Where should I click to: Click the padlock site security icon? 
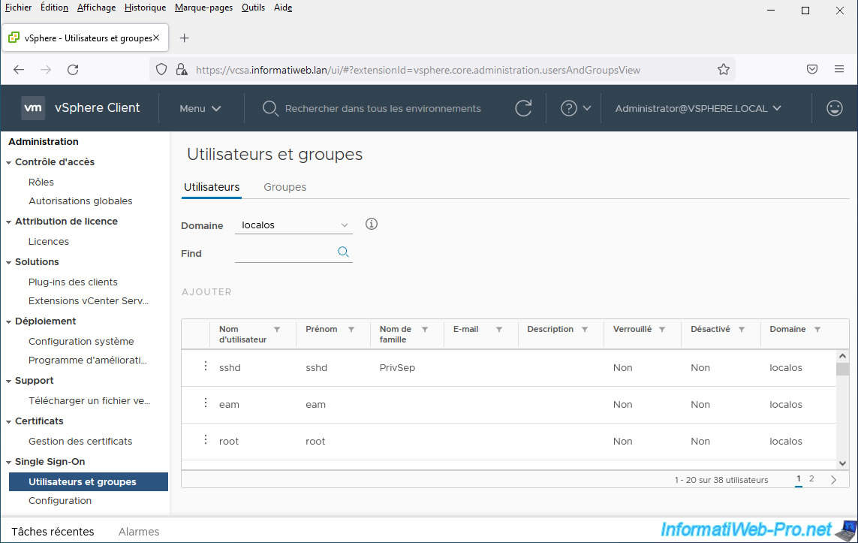(x=181, y=70)
